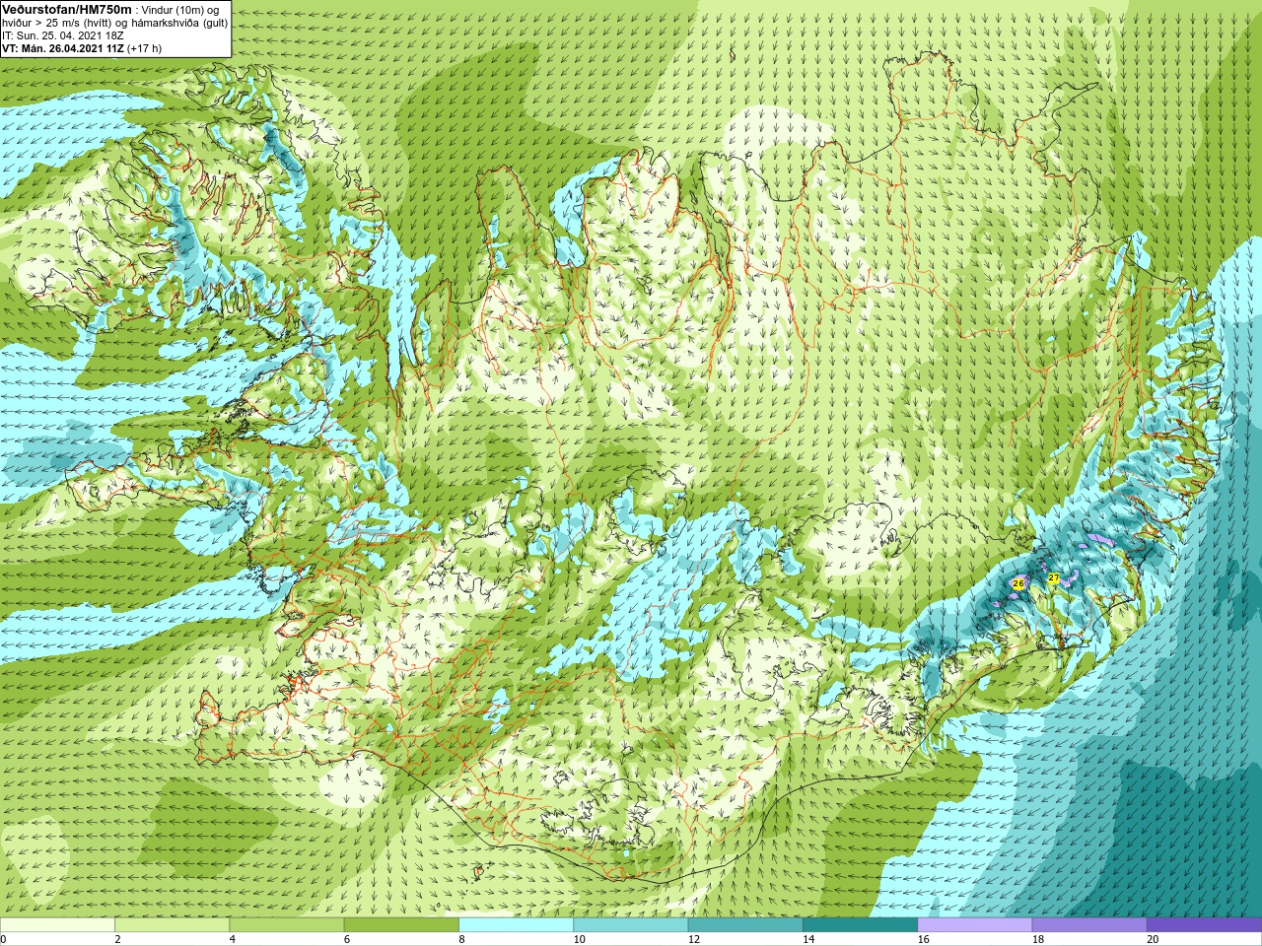Click the legend scale value 2

(117, 939)
